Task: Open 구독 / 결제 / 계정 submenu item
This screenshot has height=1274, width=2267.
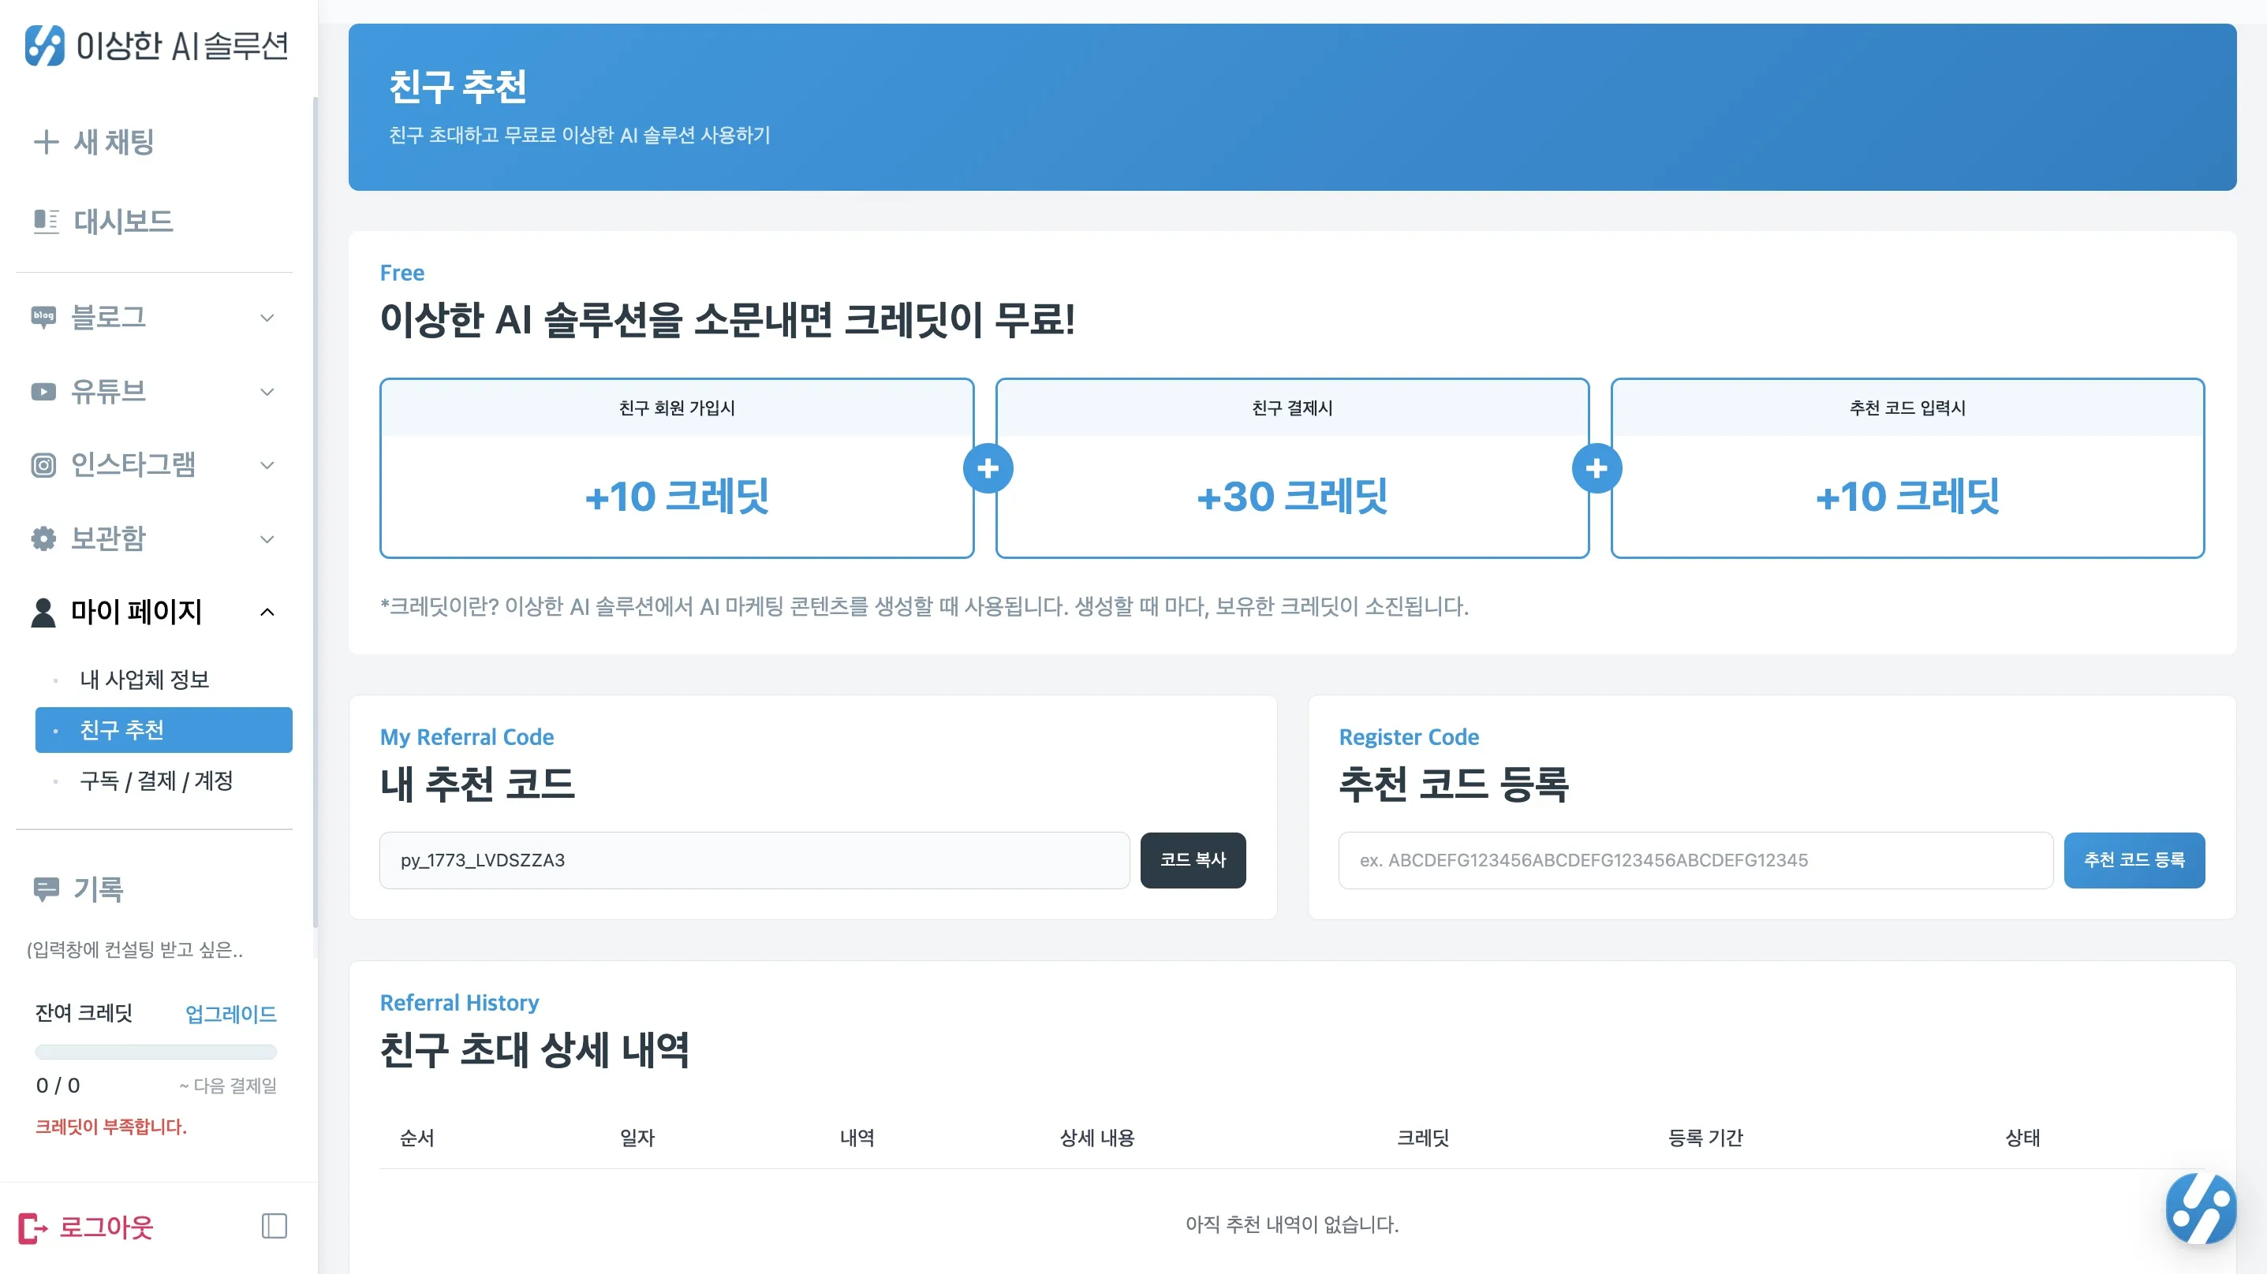Action: coord(164,781)
